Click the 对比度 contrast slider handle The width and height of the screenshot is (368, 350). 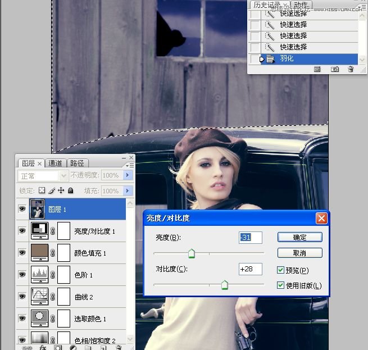pos(225,285)
